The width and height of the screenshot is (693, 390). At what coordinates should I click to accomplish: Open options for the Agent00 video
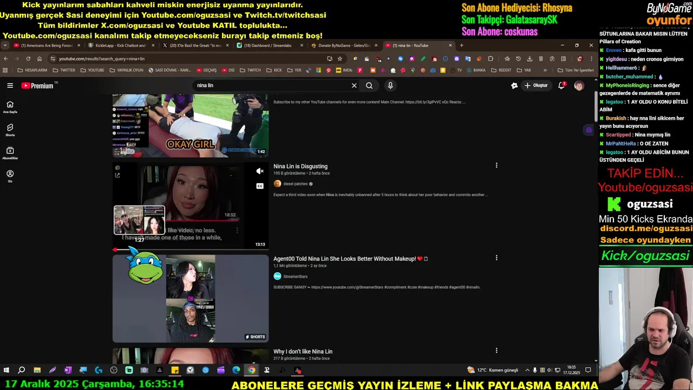[496, 258]
